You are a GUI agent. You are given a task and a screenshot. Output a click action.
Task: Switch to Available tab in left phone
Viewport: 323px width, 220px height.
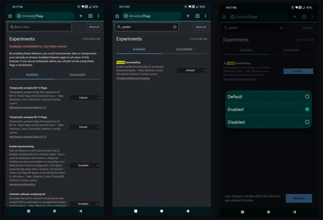point(32,75)
